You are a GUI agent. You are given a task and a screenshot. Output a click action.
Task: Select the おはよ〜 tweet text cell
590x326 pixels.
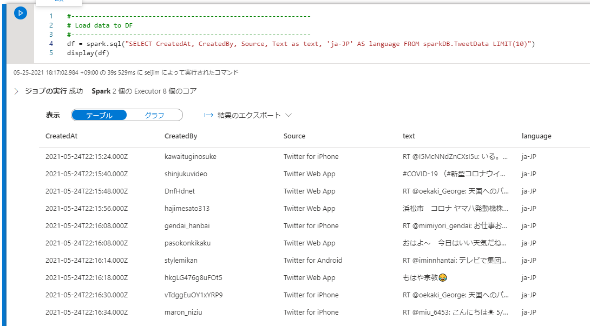pyautogui.click(x=455, y=243)
